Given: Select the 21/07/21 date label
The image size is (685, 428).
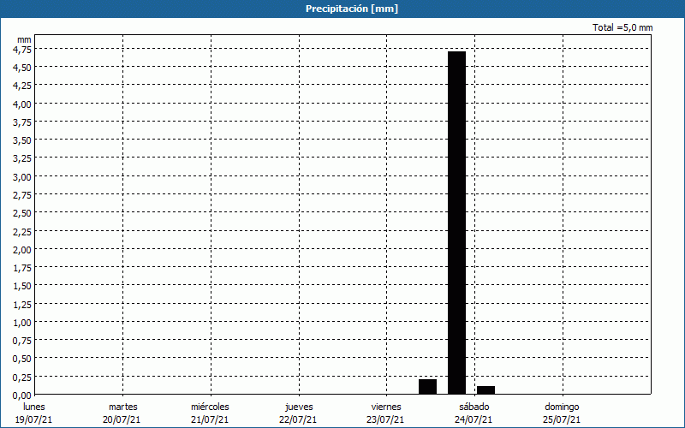Looking at the screenshot, I should click(210, 419).
